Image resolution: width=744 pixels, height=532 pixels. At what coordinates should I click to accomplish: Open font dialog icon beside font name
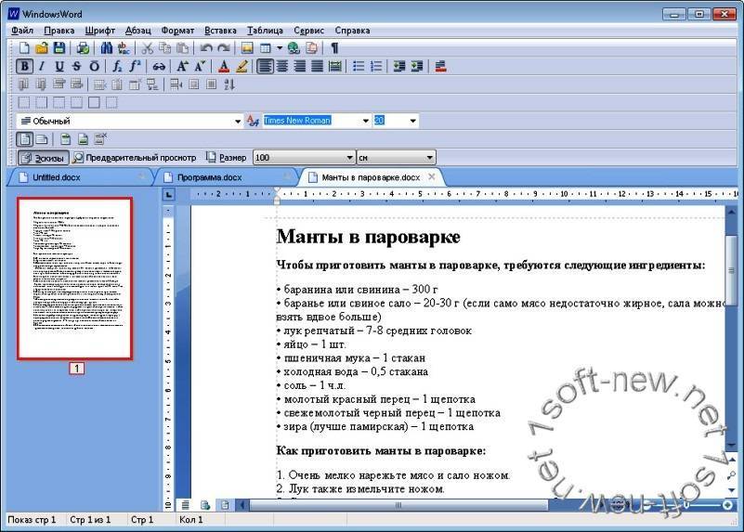point(253,121)
